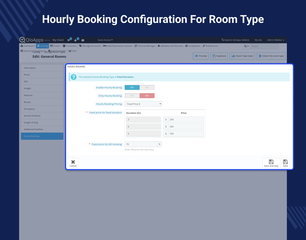The image size is (306, 240).
Task: Expand the Quick Access menu
Action: 105,40
